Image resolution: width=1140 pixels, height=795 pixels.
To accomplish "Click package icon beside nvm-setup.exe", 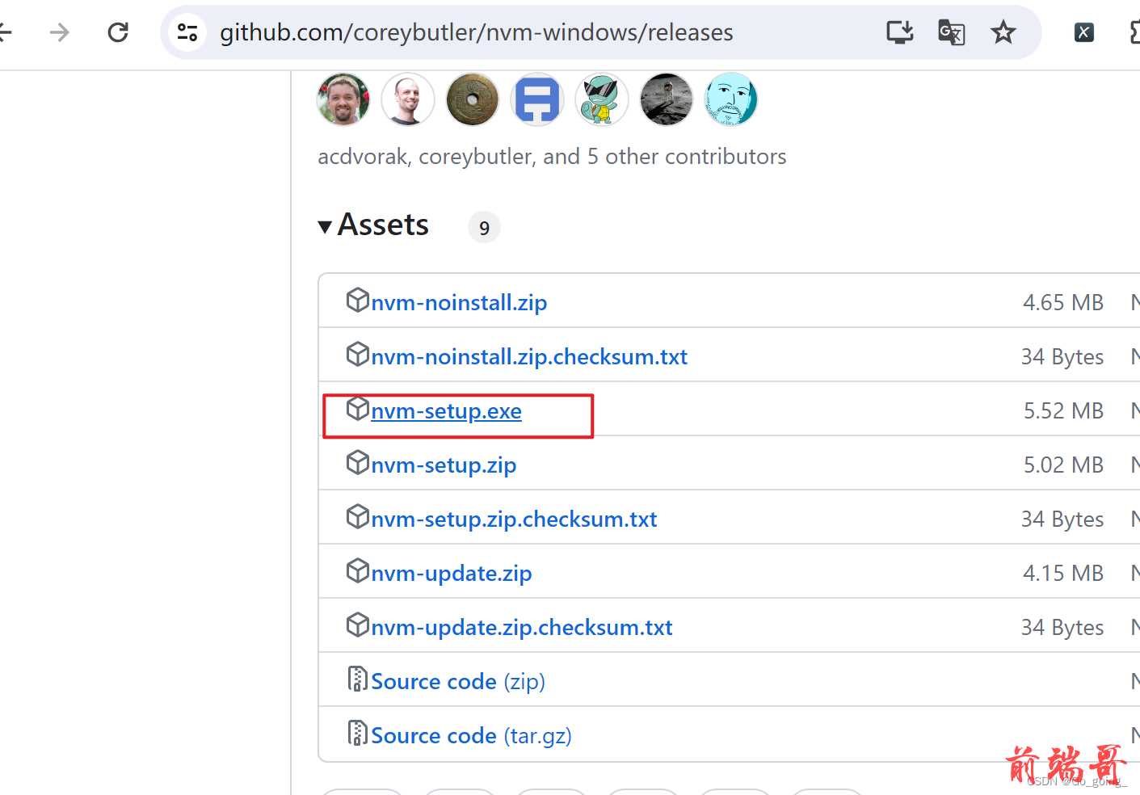I will pos(357,408).
